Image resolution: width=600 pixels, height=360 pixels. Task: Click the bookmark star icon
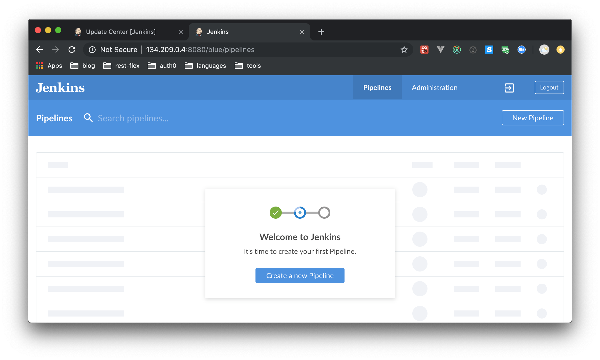tap(404, 50)
